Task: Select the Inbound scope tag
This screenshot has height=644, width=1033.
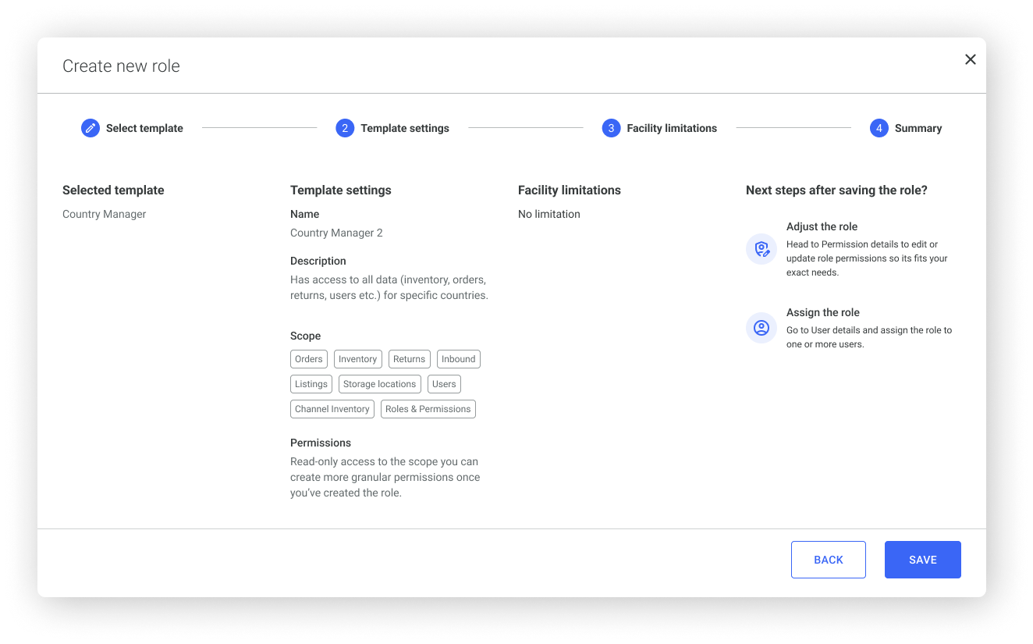Action: (x=458, y=359)
